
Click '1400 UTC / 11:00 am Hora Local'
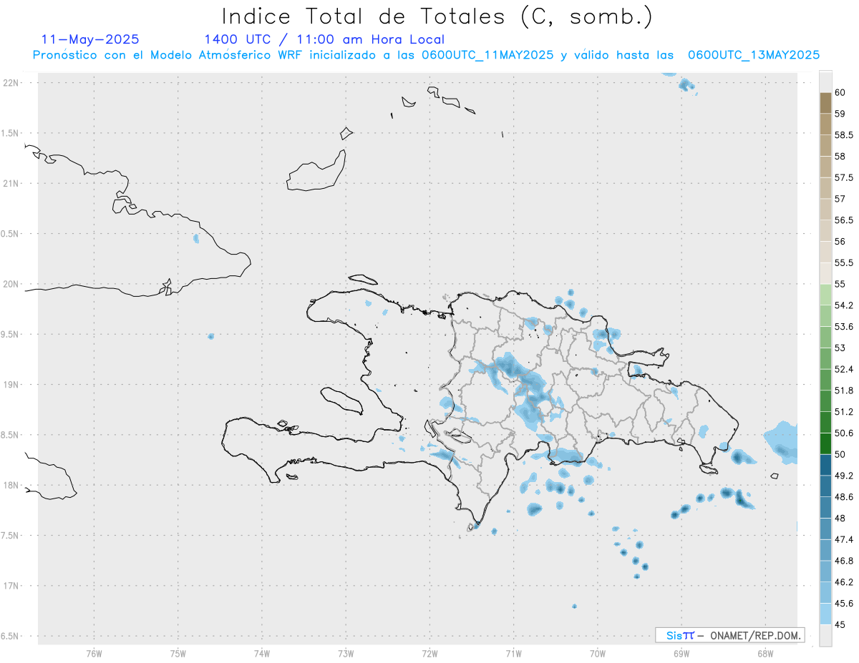[x=324, y=40]
